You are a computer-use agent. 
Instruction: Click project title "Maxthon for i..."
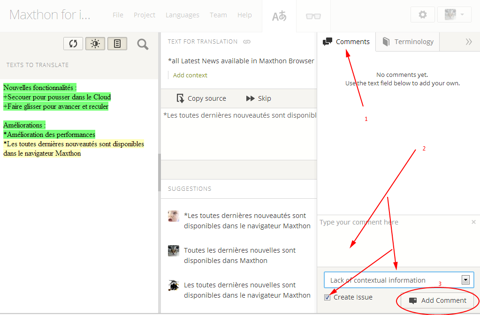50,15
